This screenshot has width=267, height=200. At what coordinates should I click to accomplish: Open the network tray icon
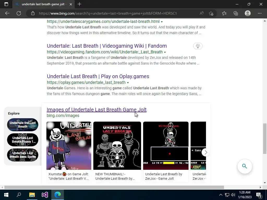[x=227, y=195]
